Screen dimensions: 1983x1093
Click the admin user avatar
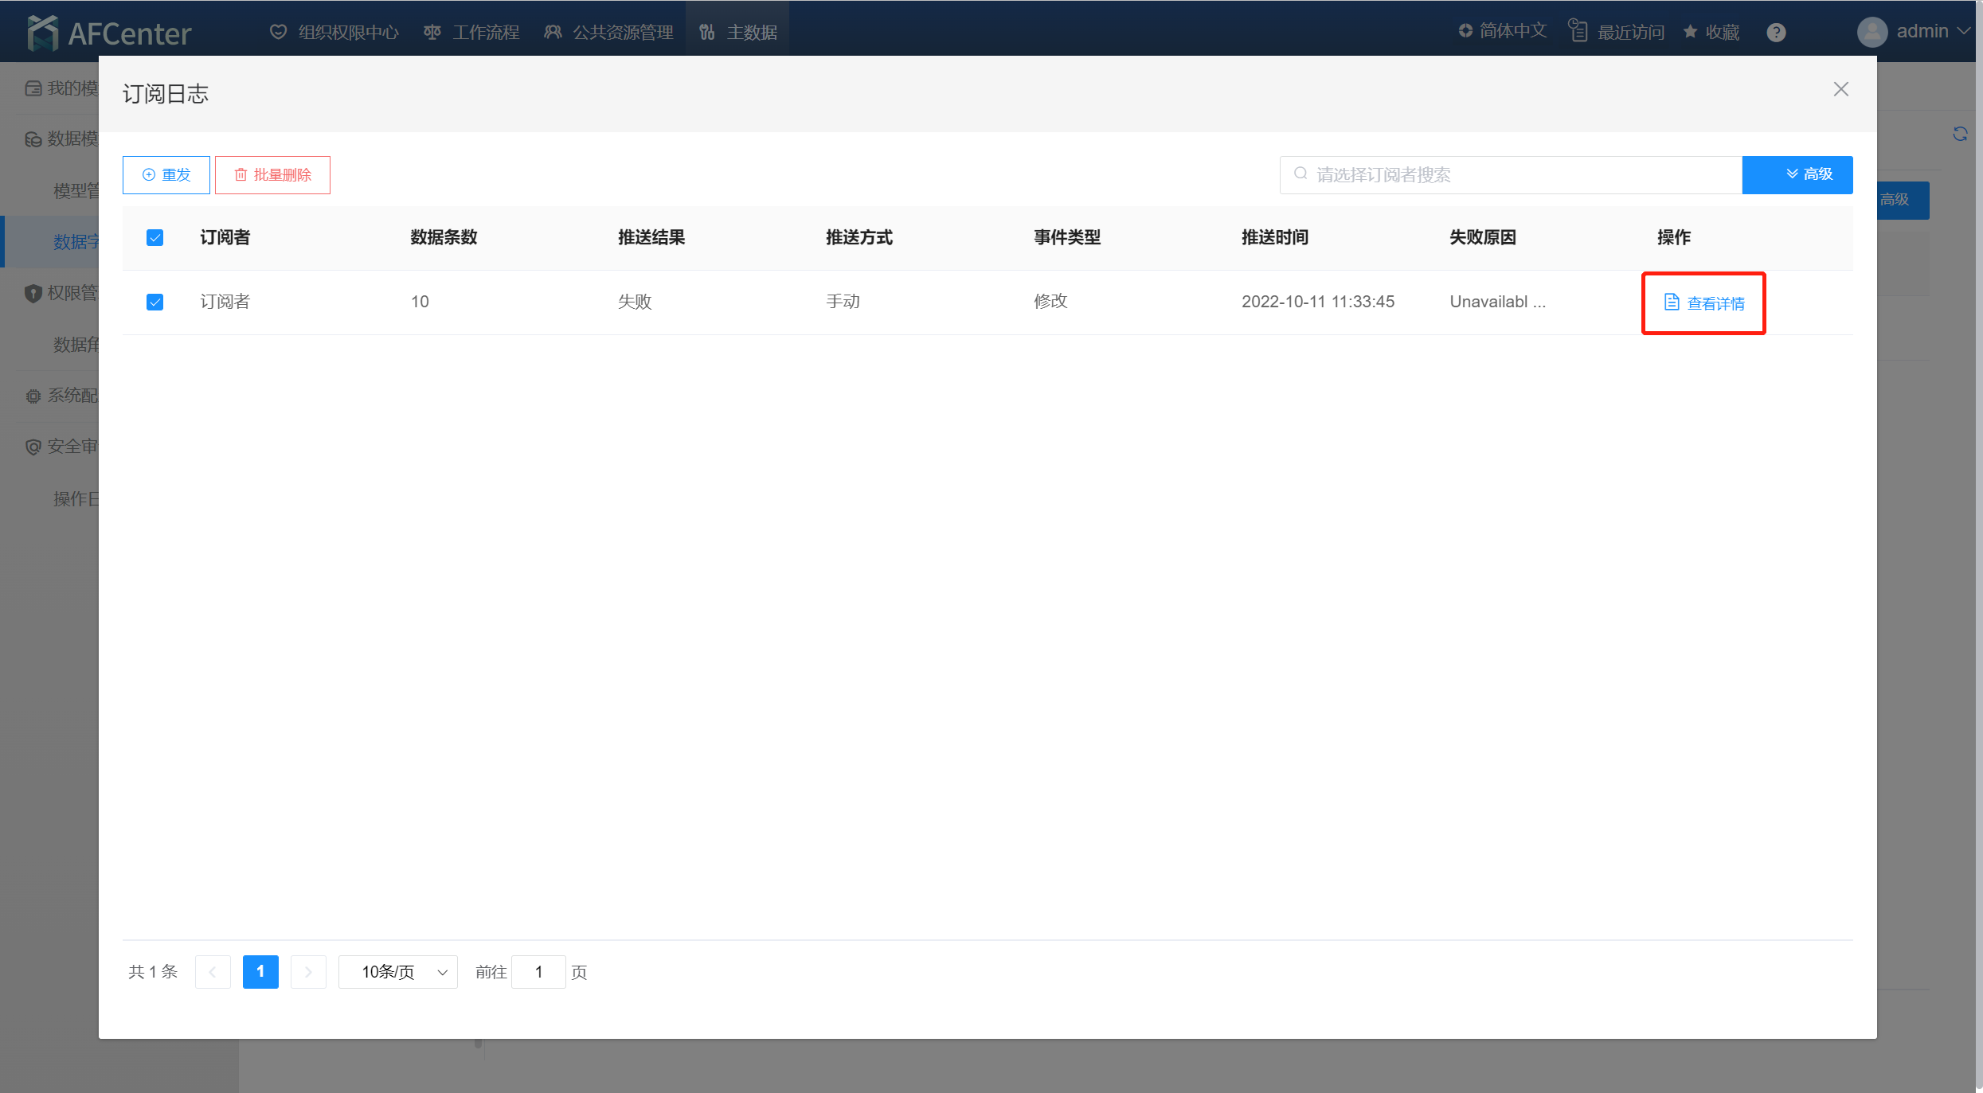click(x=1872, y=32)
